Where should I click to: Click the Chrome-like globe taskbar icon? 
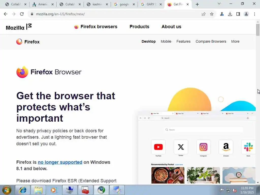point(101,190)
